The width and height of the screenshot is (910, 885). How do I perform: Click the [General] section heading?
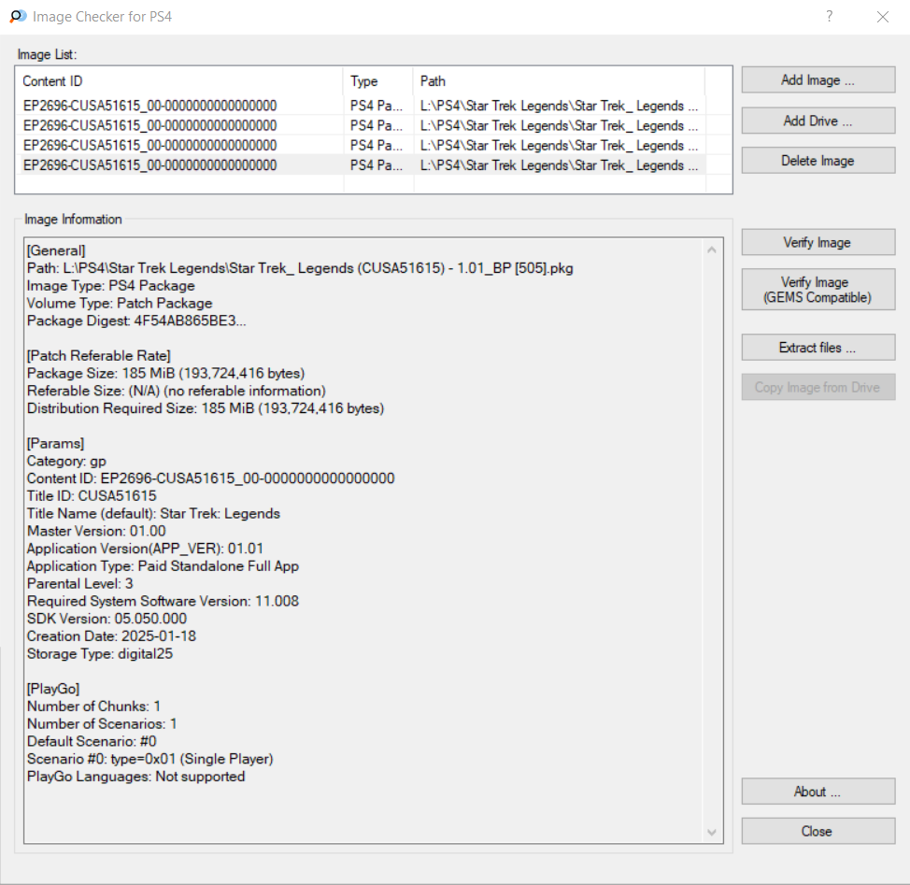click(56, 250)
